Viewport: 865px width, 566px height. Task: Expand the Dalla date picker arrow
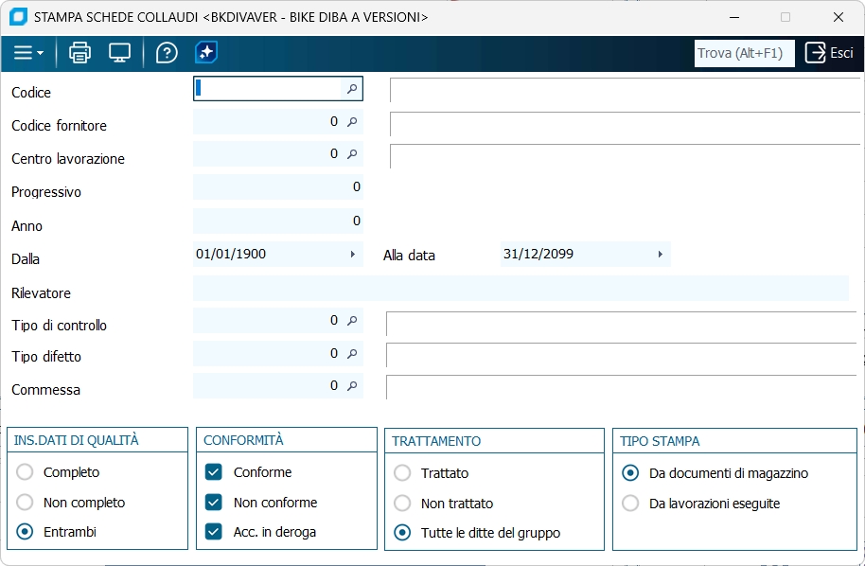353,255
